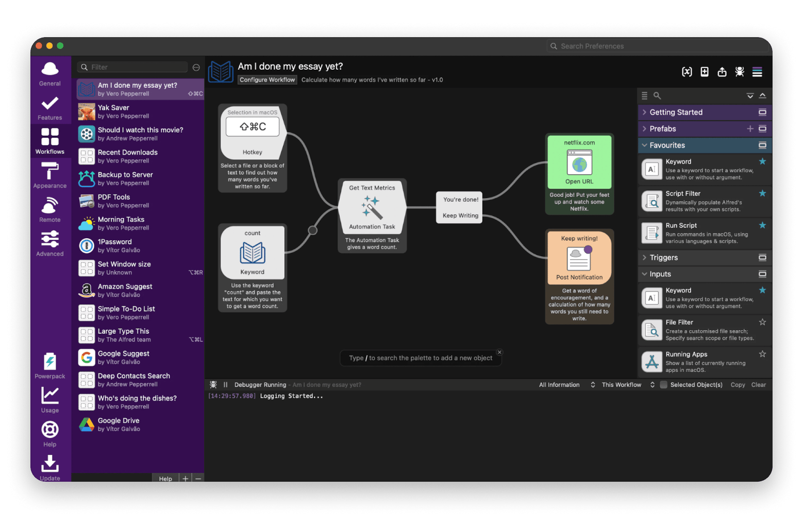The width and height of the screenshot is (804, 524).
Task: Toggle favourite star on File Filter
Action: [x=762, y=322]
